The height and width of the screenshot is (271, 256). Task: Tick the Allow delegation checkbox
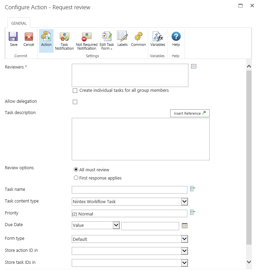75,102
